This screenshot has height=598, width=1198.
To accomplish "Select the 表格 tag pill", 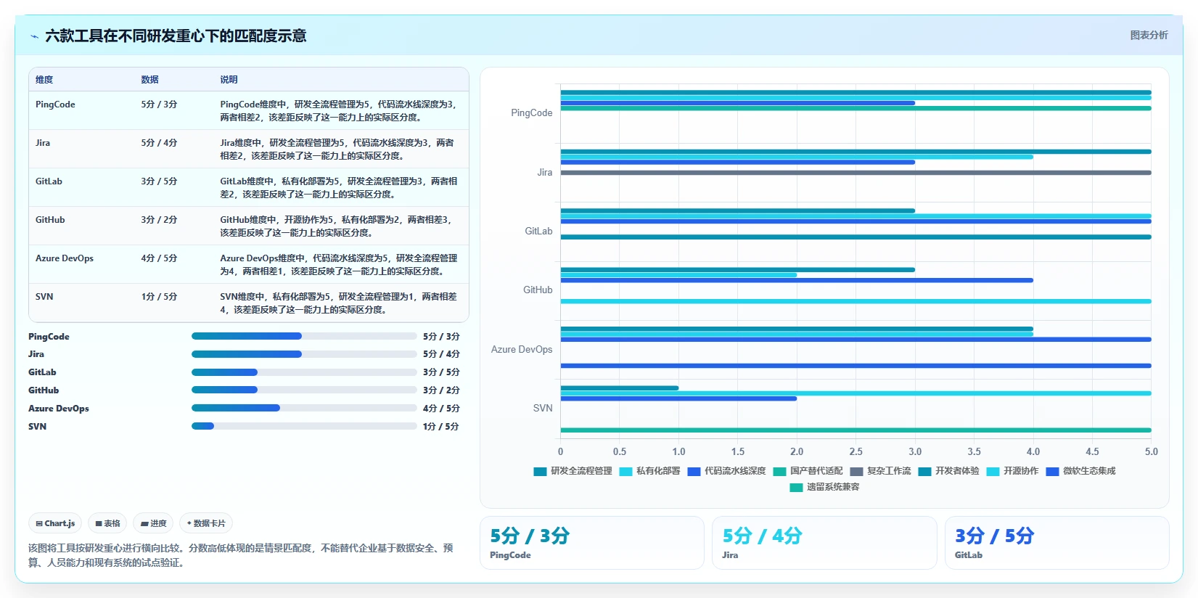I will (x=107, y=523).
